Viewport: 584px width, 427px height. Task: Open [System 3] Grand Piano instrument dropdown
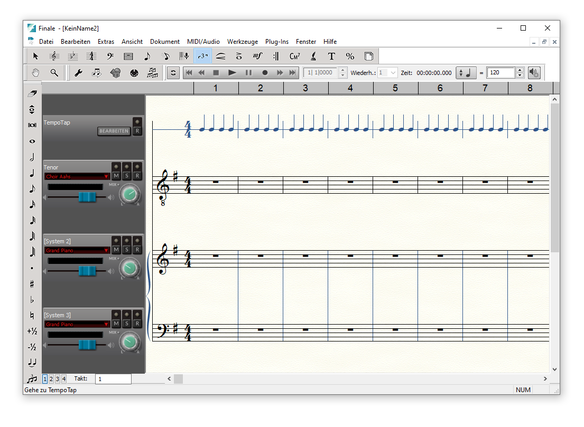click(x=77, y=325)
